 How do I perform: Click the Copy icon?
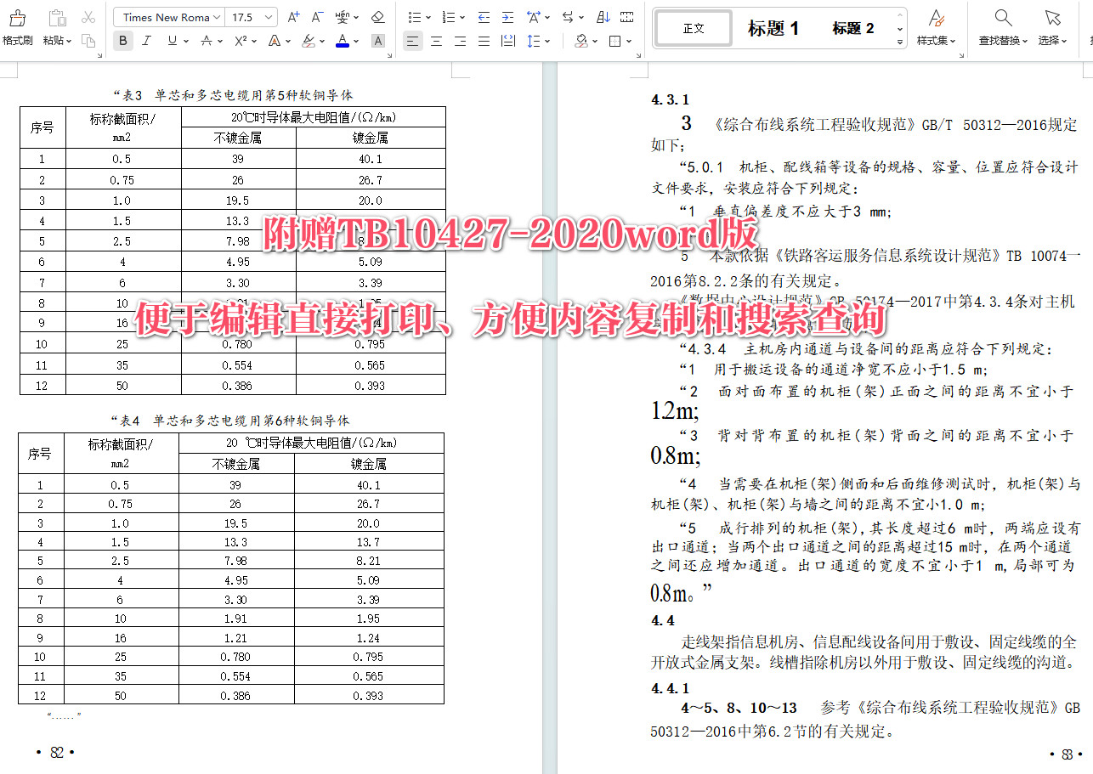(x=88, y=40)
